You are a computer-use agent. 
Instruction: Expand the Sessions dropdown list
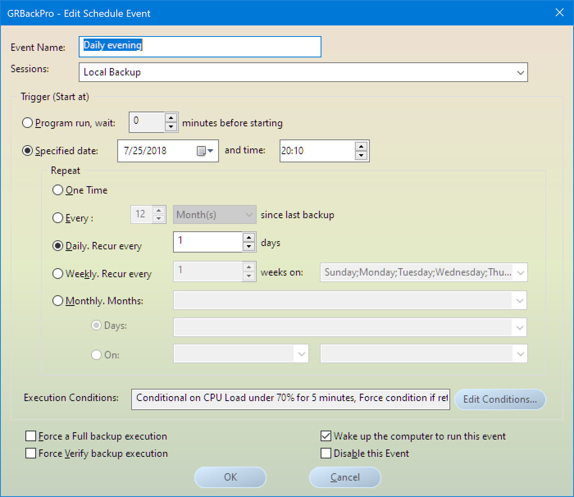pyautogui.click(x=520, y=73)
